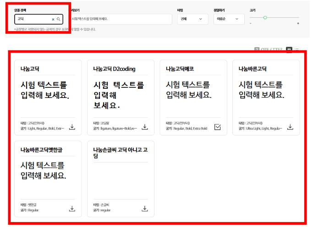Focus the font search field containing 고딕

(39, 19)
